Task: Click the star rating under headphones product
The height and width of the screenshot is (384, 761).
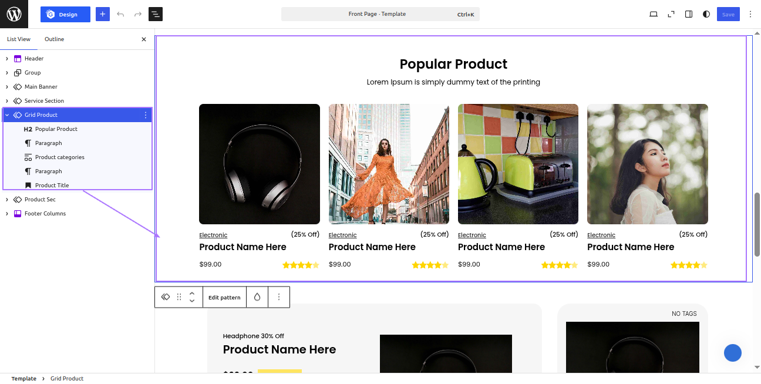Action: (x=301, y=265)
